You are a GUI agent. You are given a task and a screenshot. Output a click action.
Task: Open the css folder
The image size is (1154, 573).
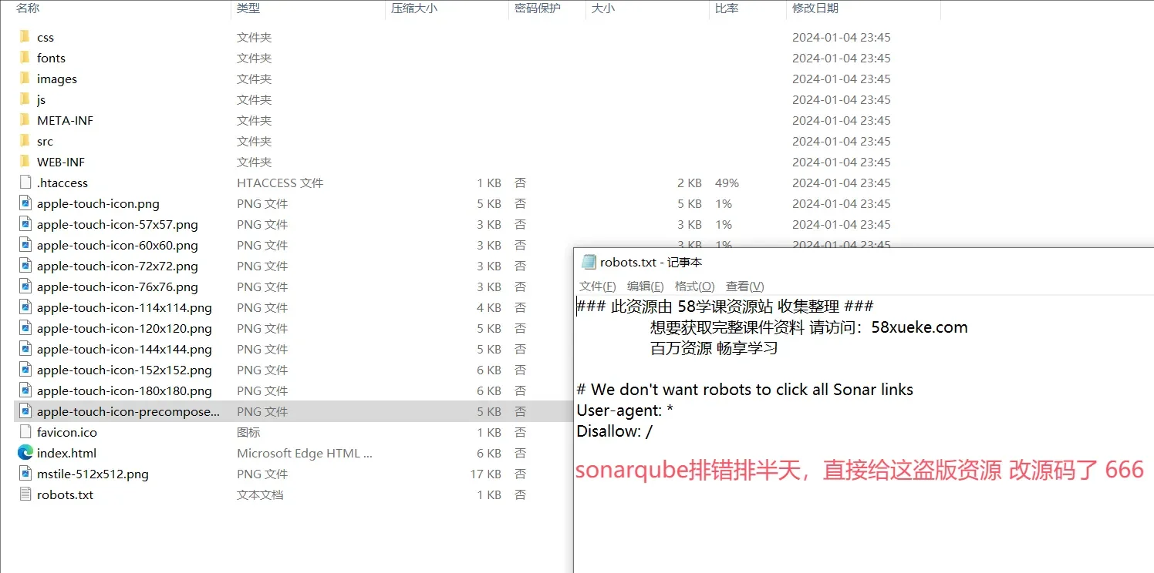[44, 36]
